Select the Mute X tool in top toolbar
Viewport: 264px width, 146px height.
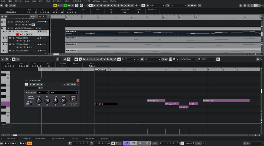[x=111, y=6]
